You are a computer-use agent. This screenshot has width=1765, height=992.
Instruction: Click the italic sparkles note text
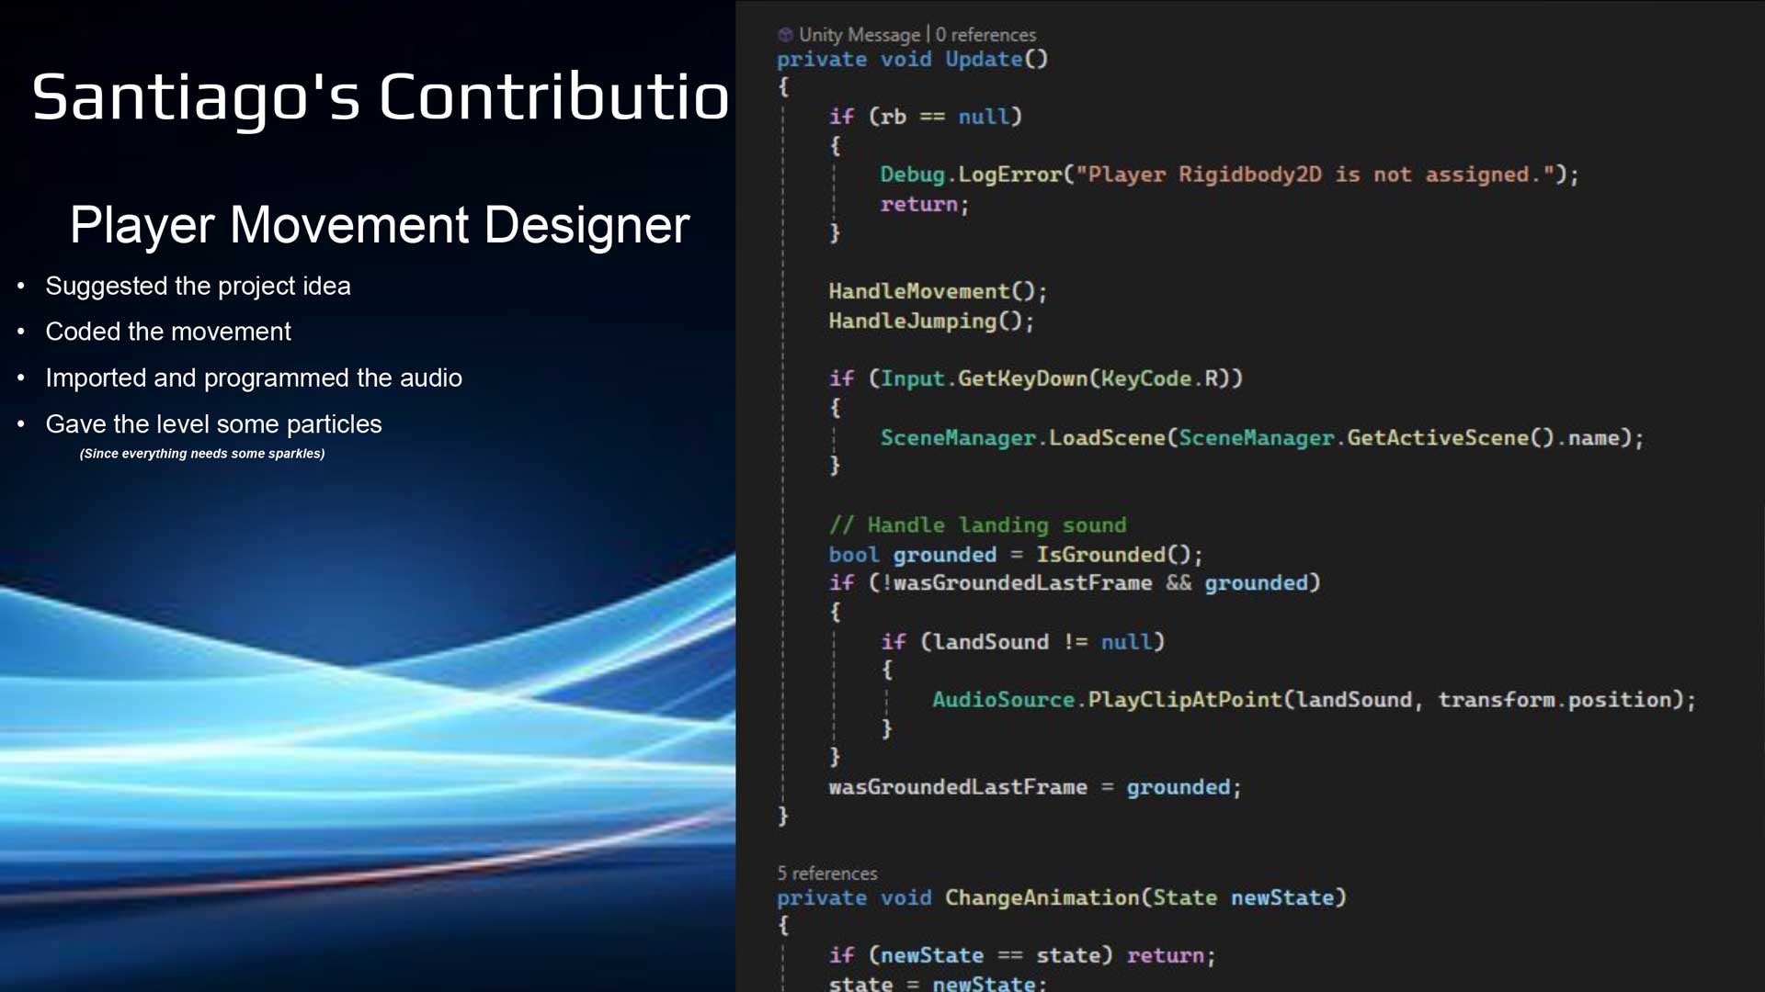202,454
